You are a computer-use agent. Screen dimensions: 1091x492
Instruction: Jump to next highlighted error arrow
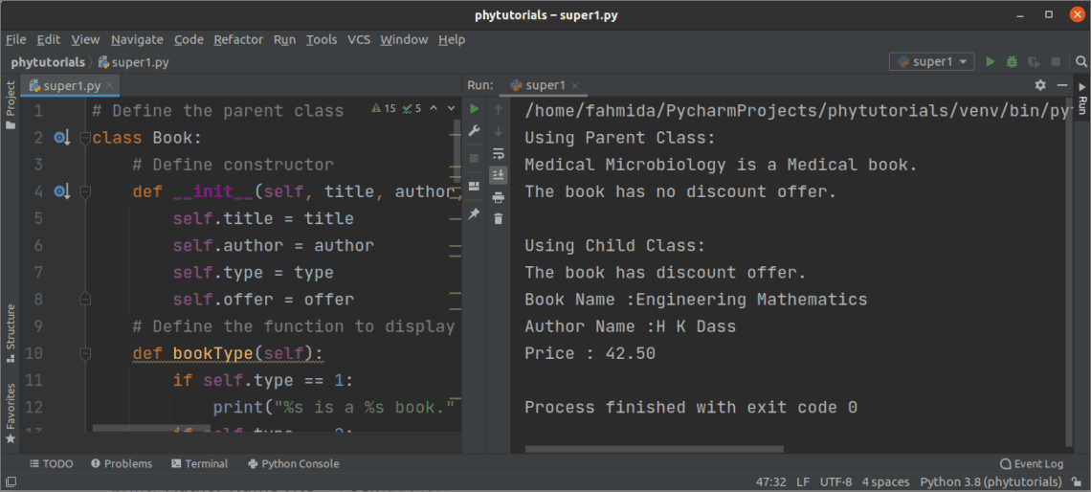click(x=451, y=108)
